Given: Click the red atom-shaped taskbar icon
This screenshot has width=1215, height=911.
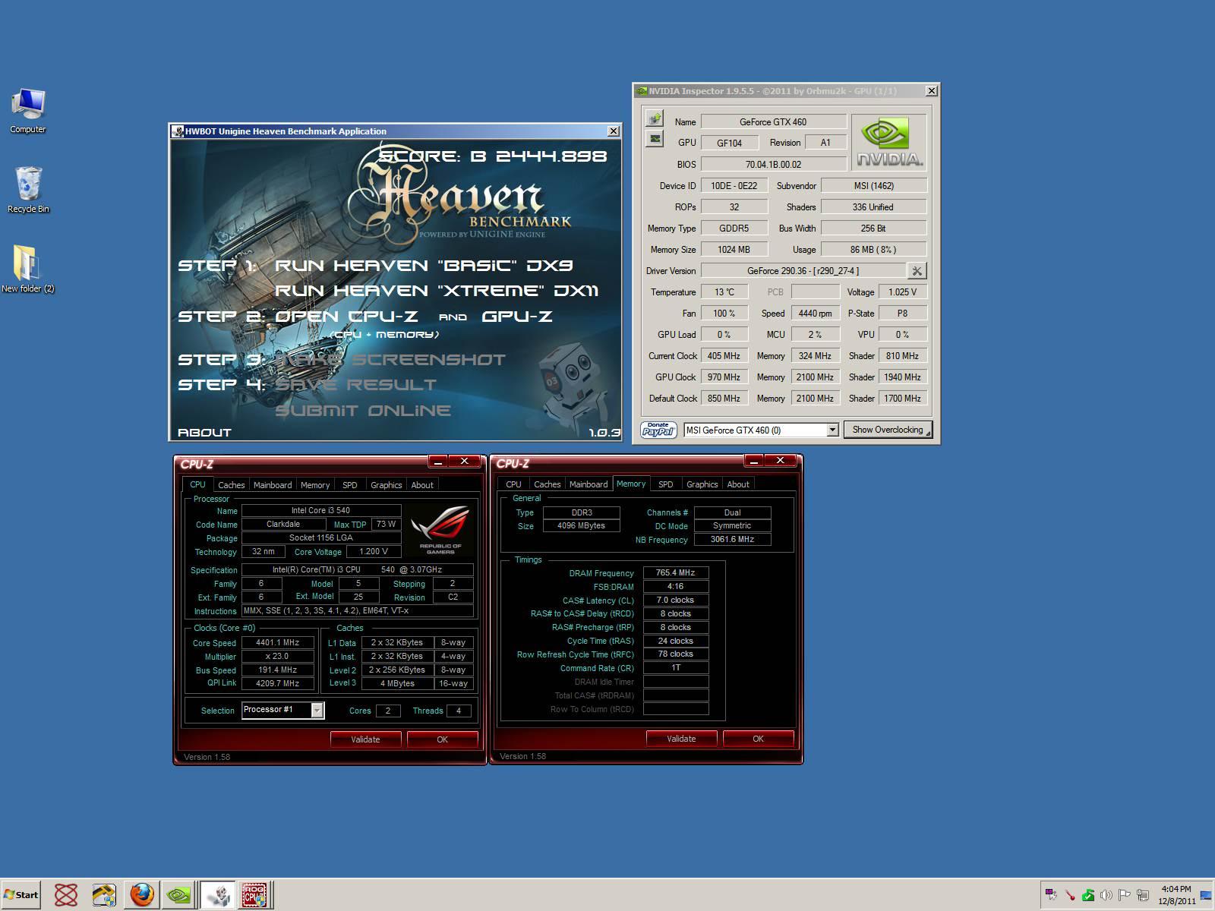Looking at the screenshot, I should (x=66, y=895).
